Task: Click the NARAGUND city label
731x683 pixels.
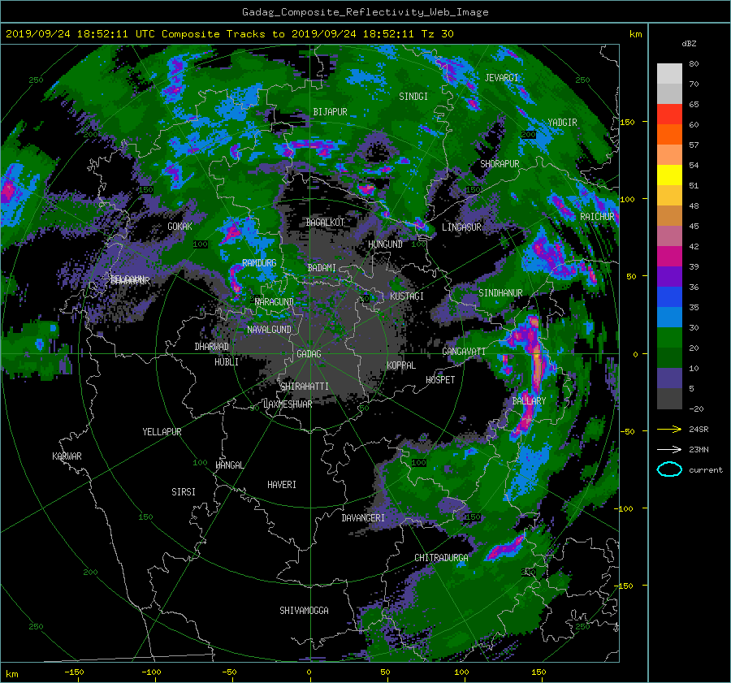Action: [275, 302]
